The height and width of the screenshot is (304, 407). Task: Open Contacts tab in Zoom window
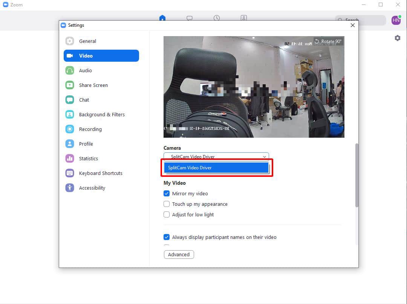[244, 18]
